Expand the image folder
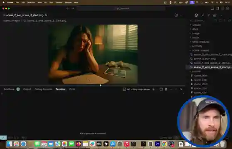 [x=196, y=33]
